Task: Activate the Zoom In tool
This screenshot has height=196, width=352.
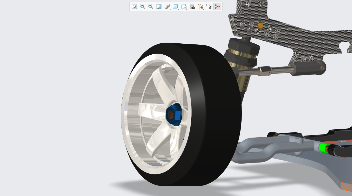Action: click(x=143, y=7)
